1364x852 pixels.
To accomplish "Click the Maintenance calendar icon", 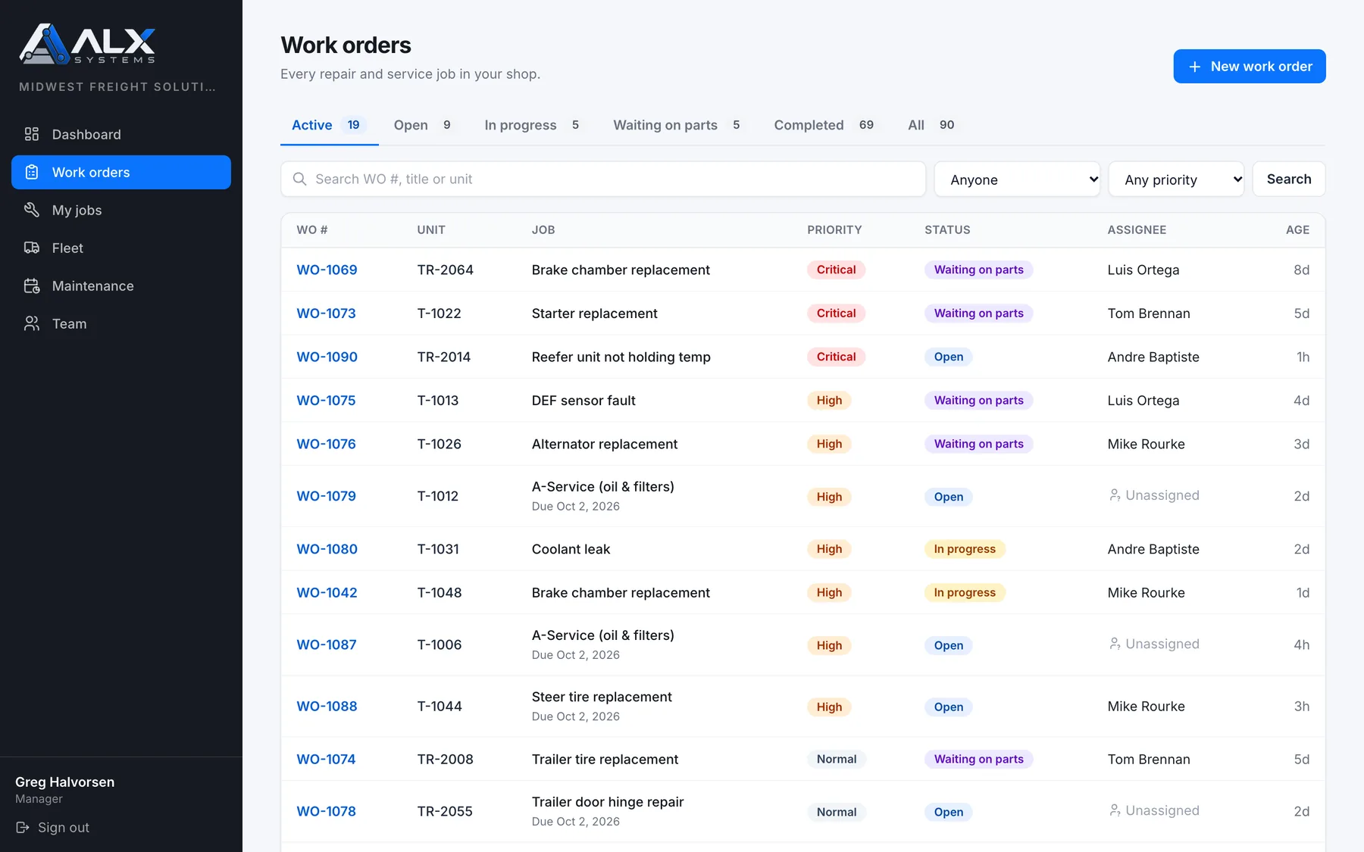I will coord(31,286).
